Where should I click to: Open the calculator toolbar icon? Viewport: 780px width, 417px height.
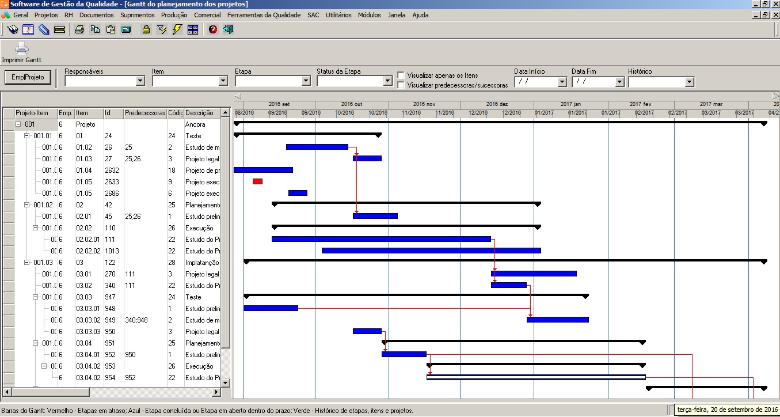[126, 29]
